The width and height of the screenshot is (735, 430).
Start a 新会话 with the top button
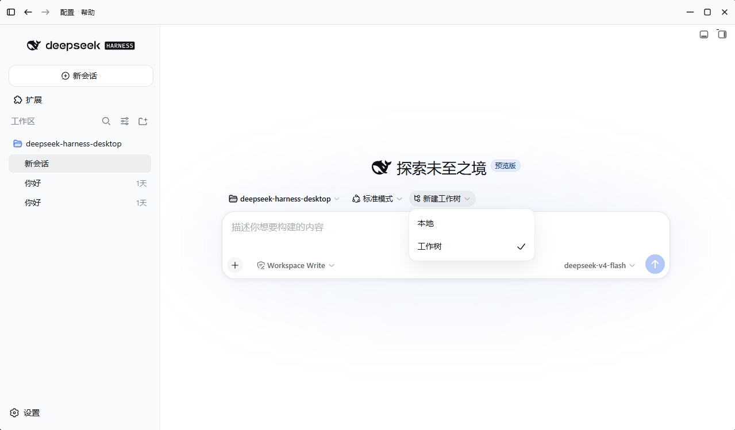81,76
